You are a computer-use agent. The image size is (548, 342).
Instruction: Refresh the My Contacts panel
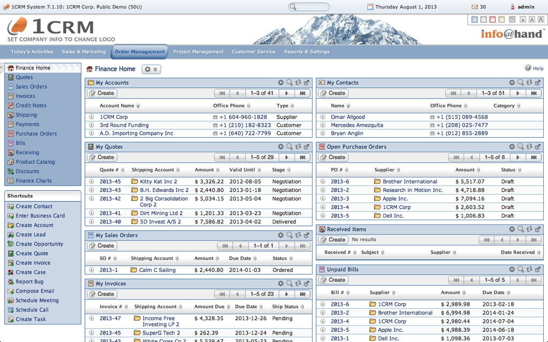click(x=529, y=83)
